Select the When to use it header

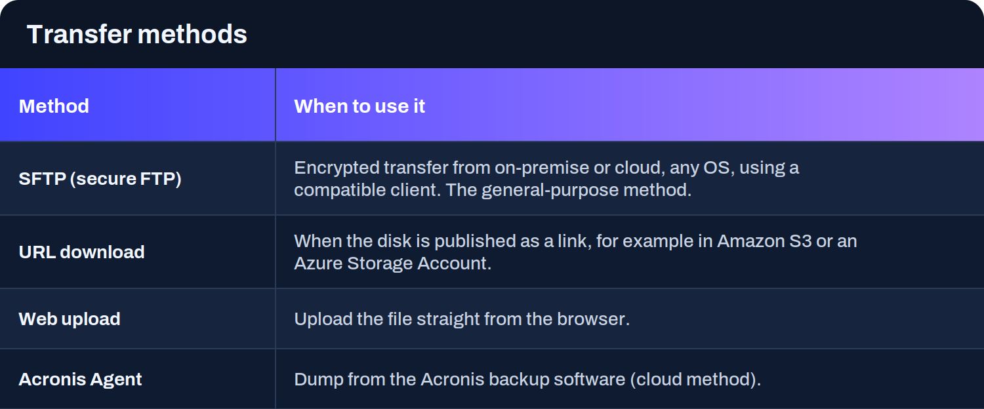(x=359, y=106)
